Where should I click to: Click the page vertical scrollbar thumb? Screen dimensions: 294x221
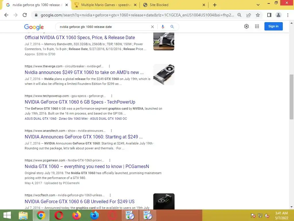[x=291, y=97]
